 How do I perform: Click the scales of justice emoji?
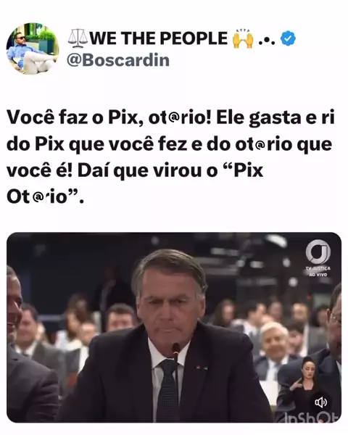pos(78,38)
